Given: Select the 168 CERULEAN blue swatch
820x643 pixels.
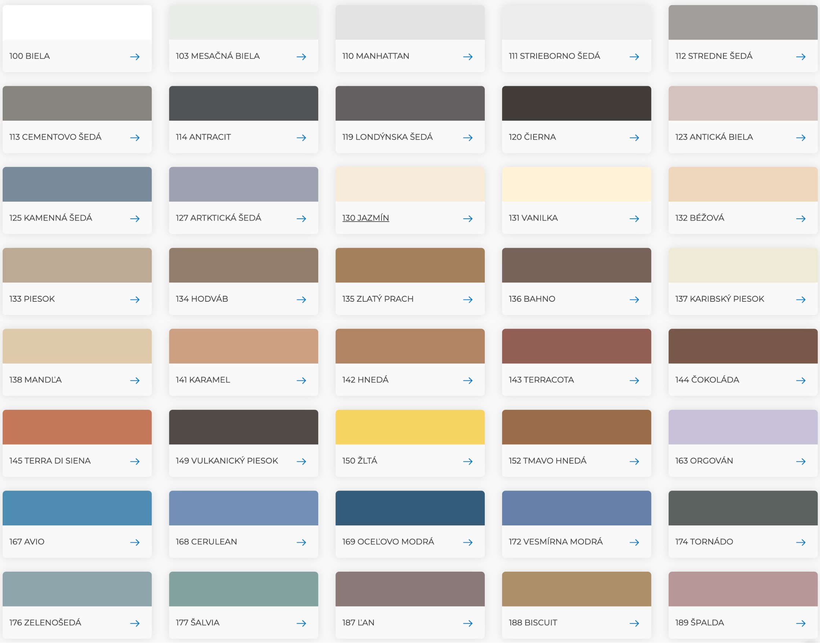Looking at the screenshot, I should point(243,508).
